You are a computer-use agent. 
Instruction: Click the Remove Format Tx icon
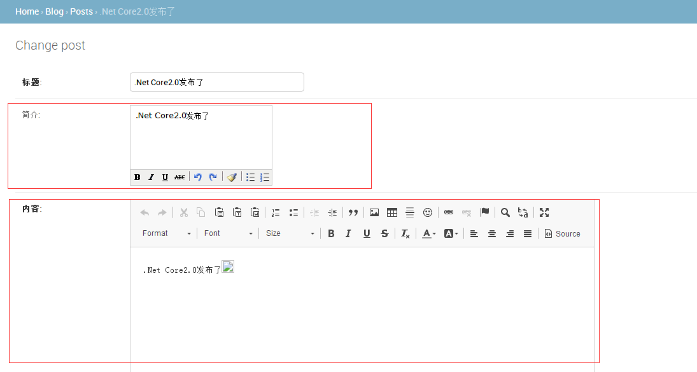tap(405, 233)
